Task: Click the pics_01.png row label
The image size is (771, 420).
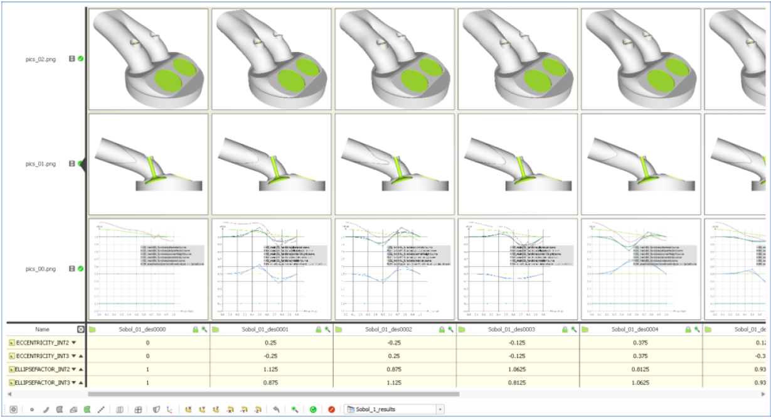Action: [x=41, y=164]
